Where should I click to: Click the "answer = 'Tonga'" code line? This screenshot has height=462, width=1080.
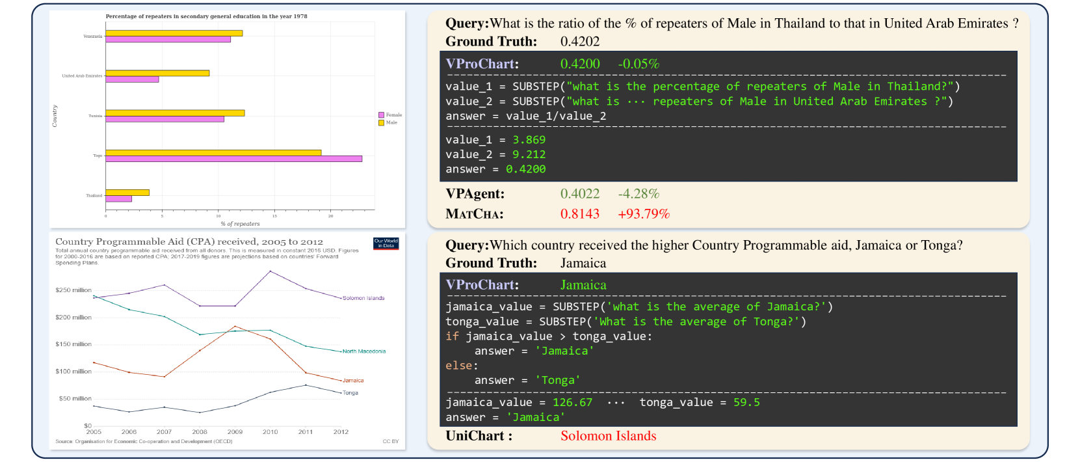pyautogui.click(x=527, y=381)
